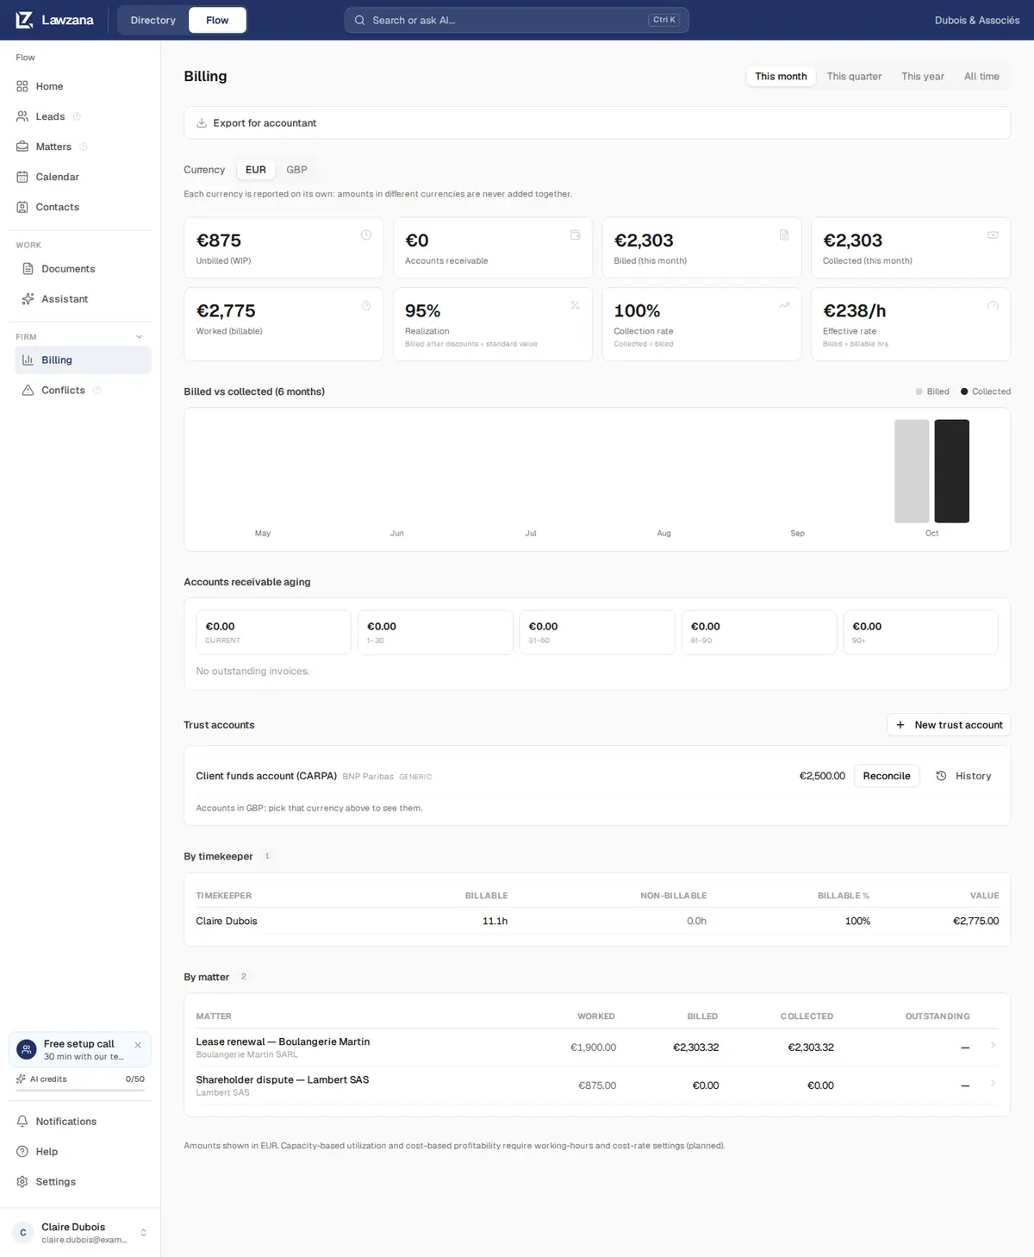
Task: Click the History link for CARPA account
Action: point(964,776)
